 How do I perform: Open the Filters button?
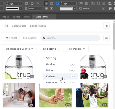click(11, 38)
